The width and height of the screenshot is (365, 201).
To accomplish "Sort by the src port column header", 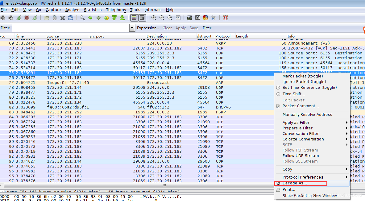I will 97,36.
